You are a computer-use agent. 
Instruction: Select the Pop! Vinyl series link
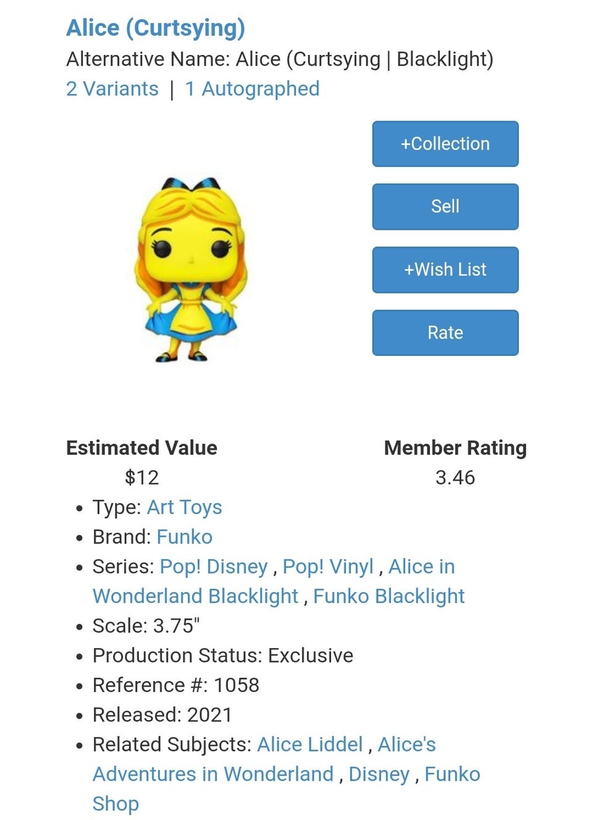pyautogui.click(x=328, y=567)
